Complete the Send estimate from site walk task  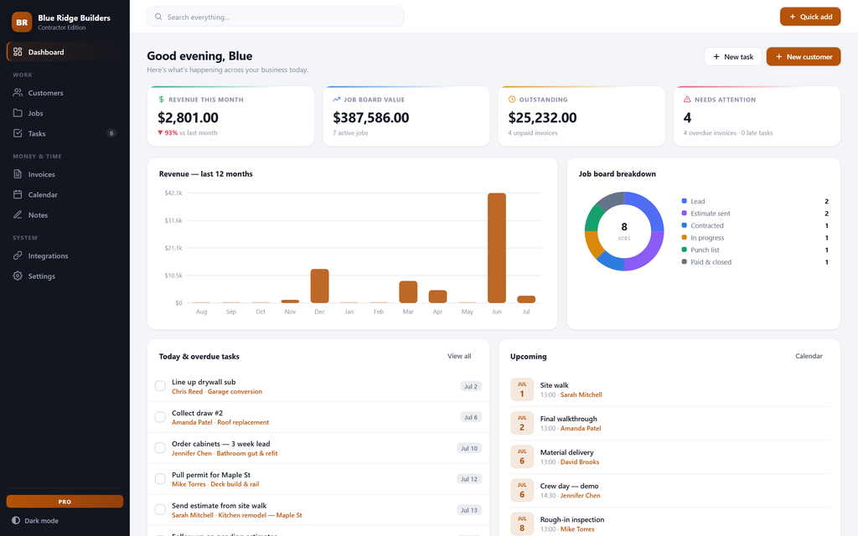160,510
